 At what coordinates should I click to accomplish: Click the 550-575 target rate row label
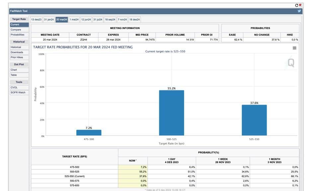coord(74,181)
